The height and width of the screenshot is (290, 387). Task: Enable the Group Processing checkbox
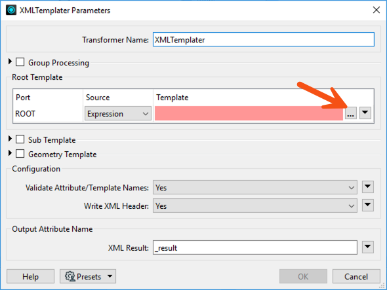click(20, 62)
